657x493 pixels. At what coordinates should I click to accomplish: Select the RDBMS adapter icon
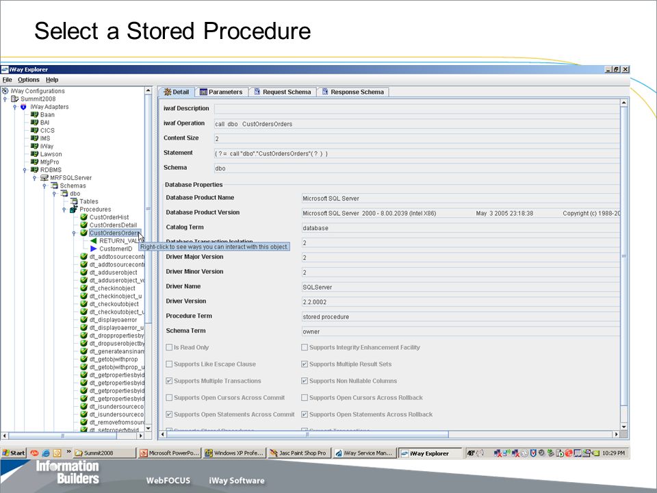click(x=34, y=170)
